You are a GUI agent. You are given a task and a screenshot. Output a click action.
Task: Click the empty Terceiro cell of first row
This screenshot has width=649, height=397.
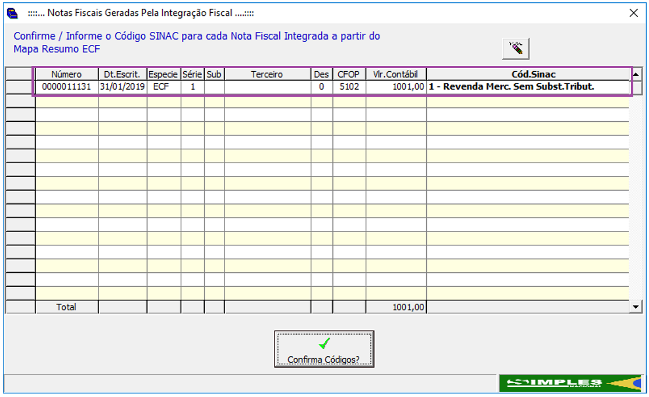click(x=268, y=87)
